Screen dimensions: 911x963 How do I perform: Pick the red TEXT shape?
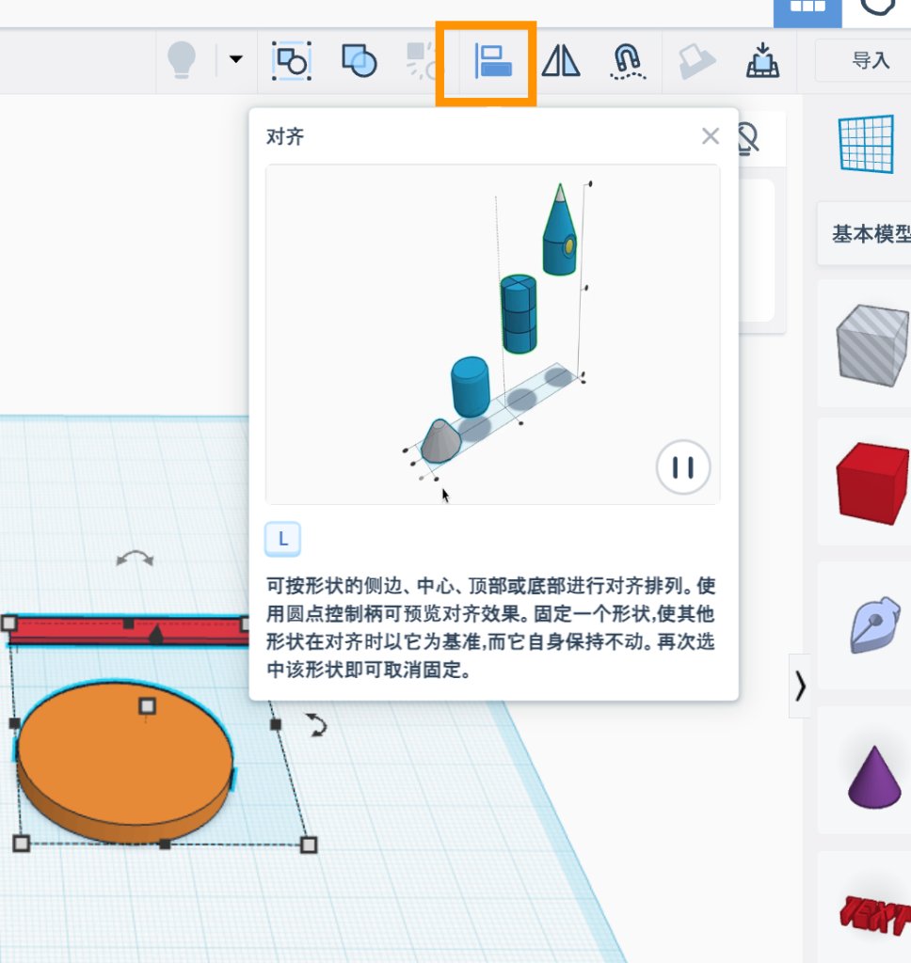click(x=875, y=915)
